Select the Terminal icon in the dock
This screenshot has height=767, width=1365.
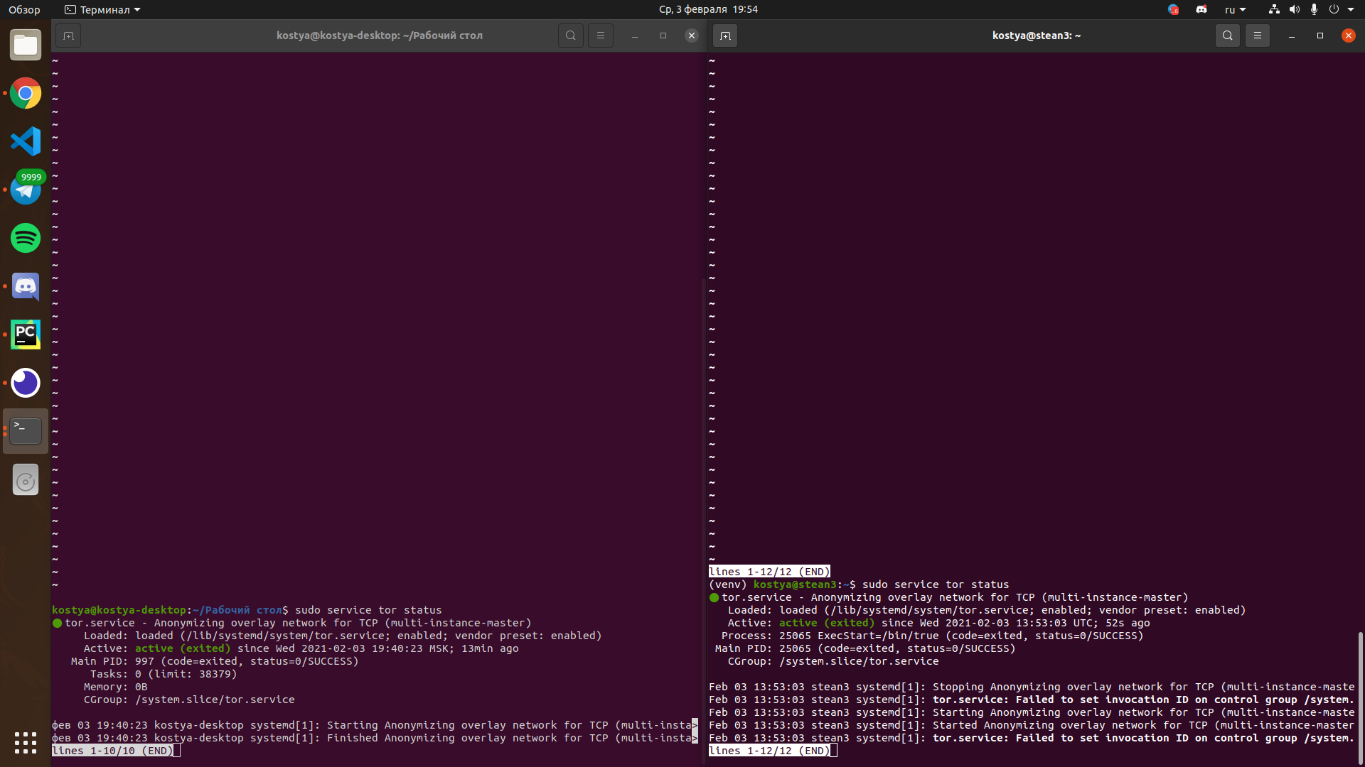pyautogui.click(x=26, y=431)
